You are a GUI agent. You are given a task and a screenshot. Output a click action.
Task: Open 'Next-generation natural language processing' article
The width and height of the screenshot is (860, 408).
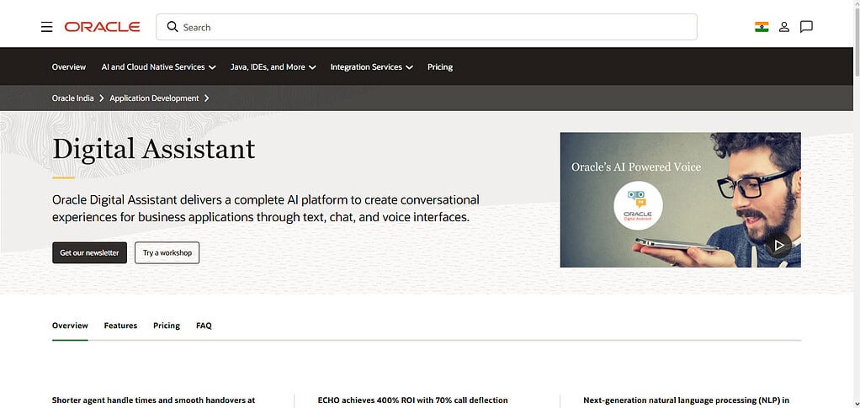[686, 400]
